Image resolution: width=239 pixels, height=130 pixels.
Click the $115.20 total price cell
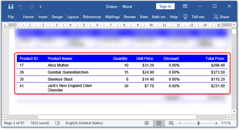[x=218, y=79]
